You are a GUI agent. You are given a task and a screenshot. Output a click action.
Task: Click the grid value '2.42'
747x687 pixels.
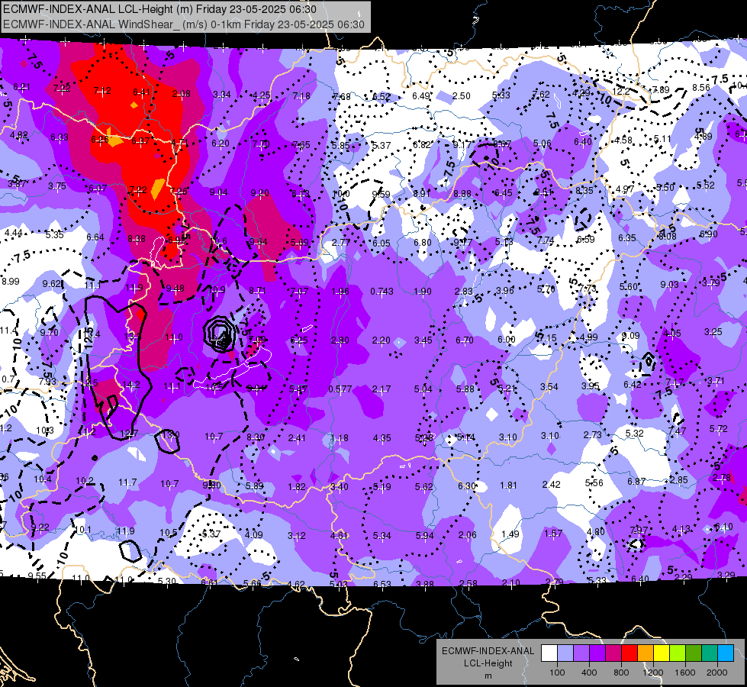click(x=551, y=485)
